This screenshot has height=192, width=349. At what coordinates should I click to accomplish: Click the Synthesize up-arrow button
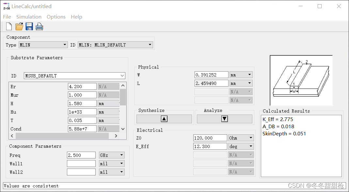click(x=164, y=119)
